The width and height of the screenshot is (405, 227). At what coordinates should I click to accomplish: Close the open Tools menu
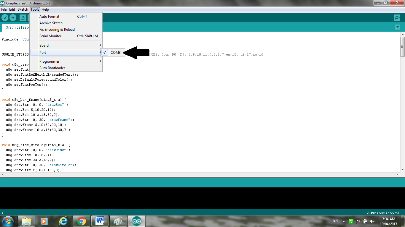(35, 9)
